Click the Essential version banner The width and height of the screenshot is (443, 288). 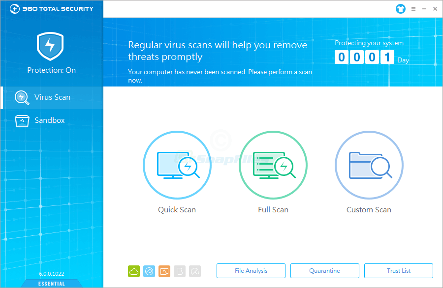51,283
